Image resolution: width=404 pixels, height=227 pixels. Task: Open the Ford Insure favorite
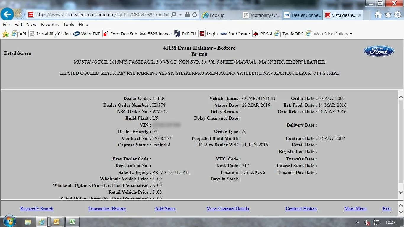(x=235, y=34)
